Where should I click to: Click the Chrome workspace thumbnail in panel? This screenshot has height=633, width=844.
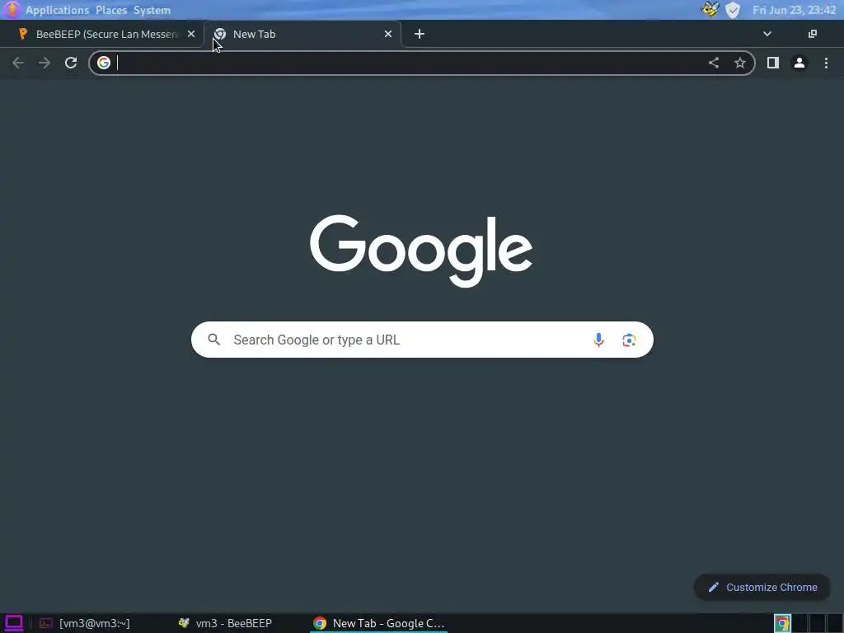pyautogui.click(x=783, y=623)
